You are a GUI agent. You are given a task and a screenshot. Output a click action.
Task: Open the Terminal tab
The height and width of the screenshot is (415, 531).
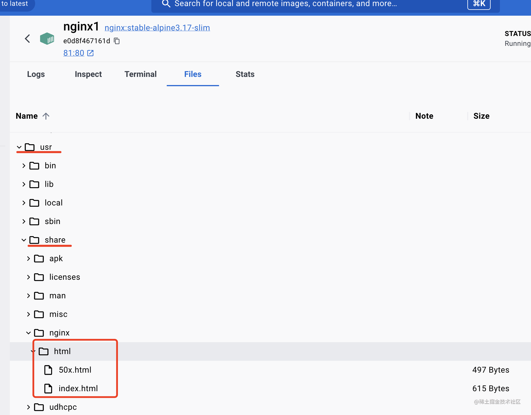(141, 74)
